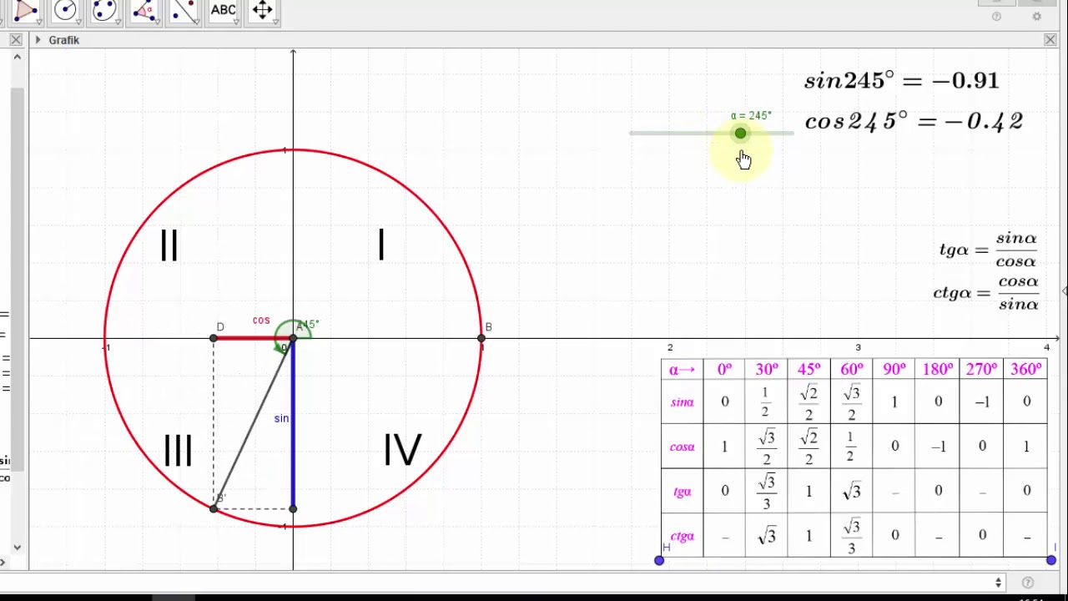Image resolution: width=1068 pixels, height=601 pixels.
Task: Open the help question mark icon in the toolbar
Action: [x=996, y=17]
